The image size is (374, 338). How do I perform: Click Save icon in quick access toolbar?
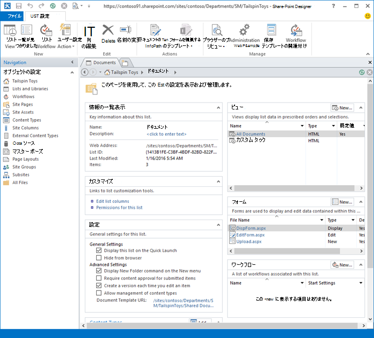(19, 6)
